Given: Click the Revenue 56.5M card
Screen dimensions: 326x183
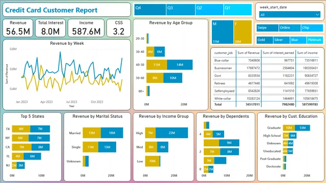Looking at the screenshot, I should [x=18, y=28].
